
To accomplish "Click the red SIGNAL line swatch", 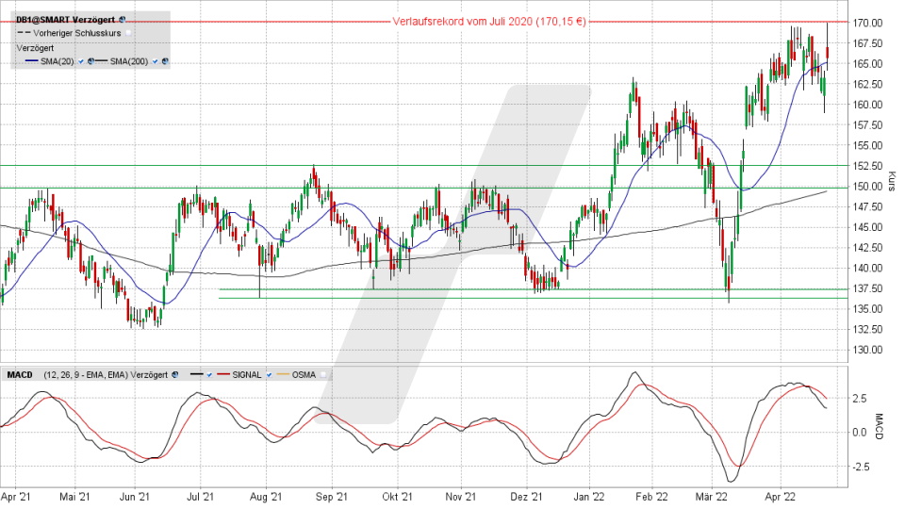I will point(223,374).
